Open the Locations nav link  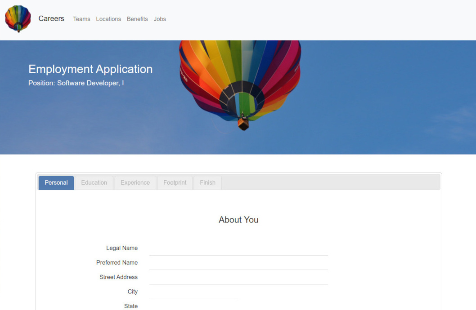pyautogui.click(x=108, y=19)
